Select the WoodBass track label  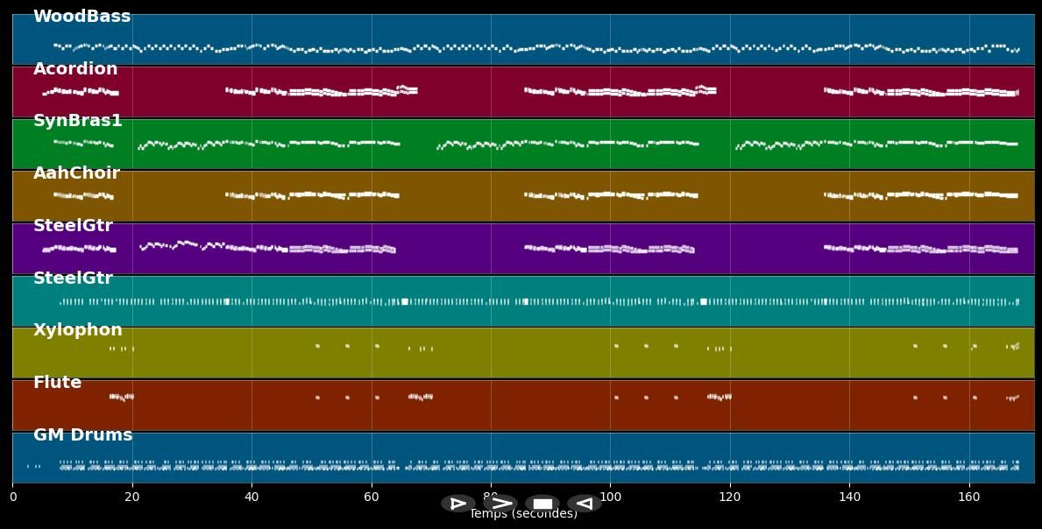pos(82,17)
